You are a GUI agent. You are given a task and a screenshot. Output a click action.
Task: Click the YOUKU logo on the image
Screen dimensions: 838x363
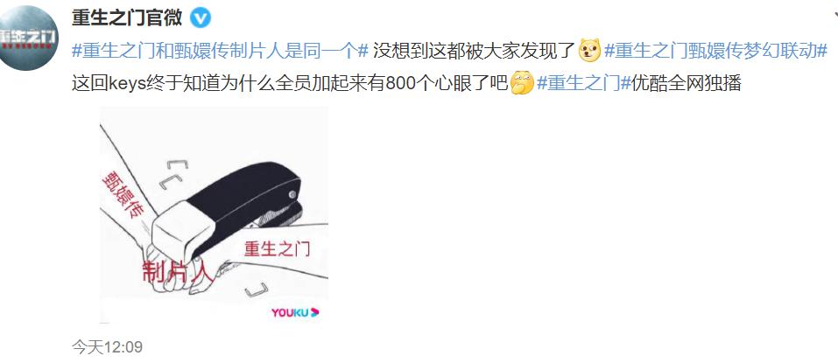(x=294, y=312)
